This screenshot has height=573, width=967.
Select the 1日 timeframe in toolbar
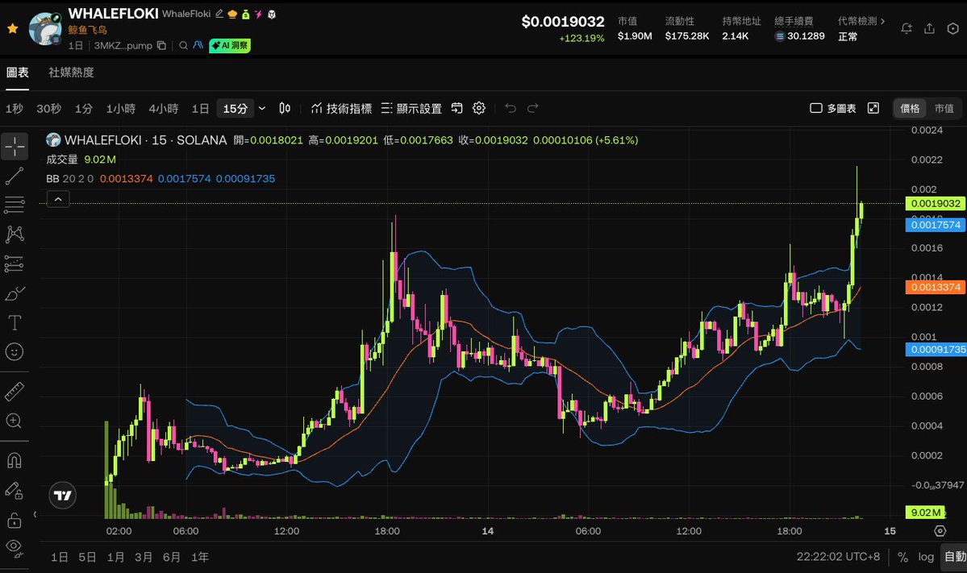coord(200,109)
